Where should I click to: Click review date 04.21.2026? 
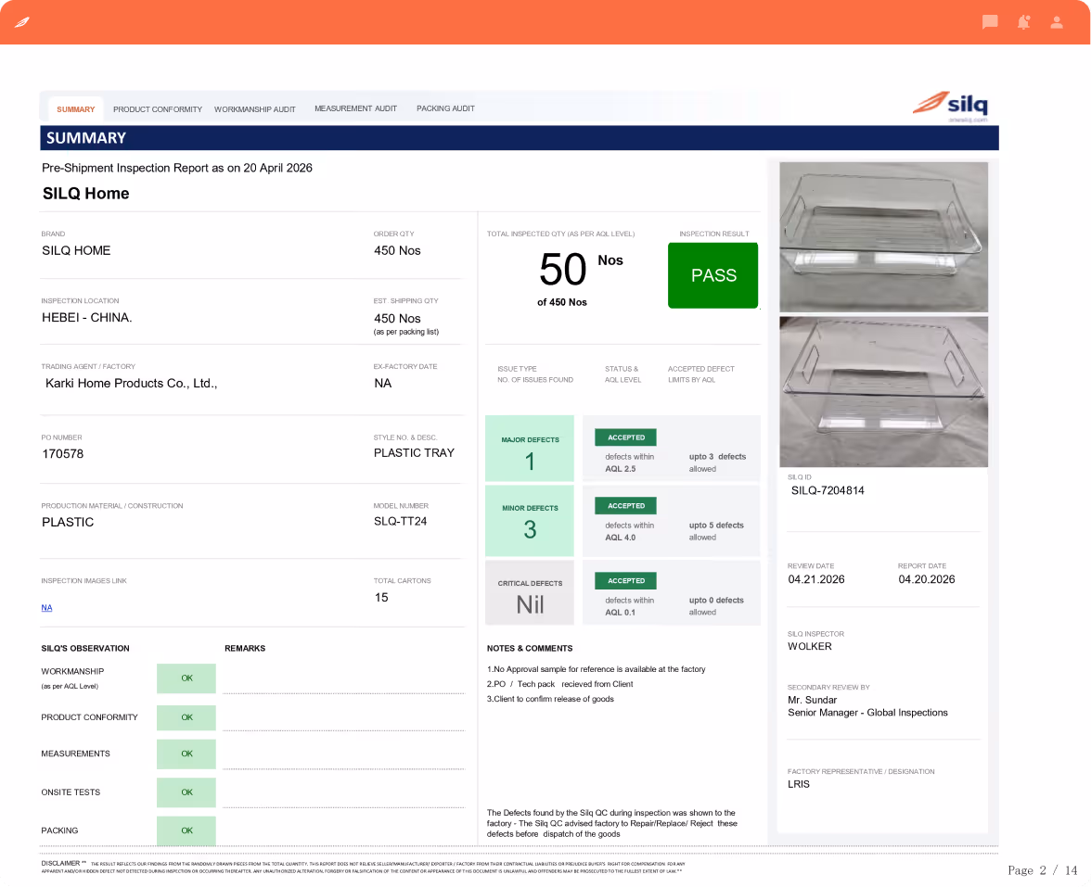(x=816, y=580)
